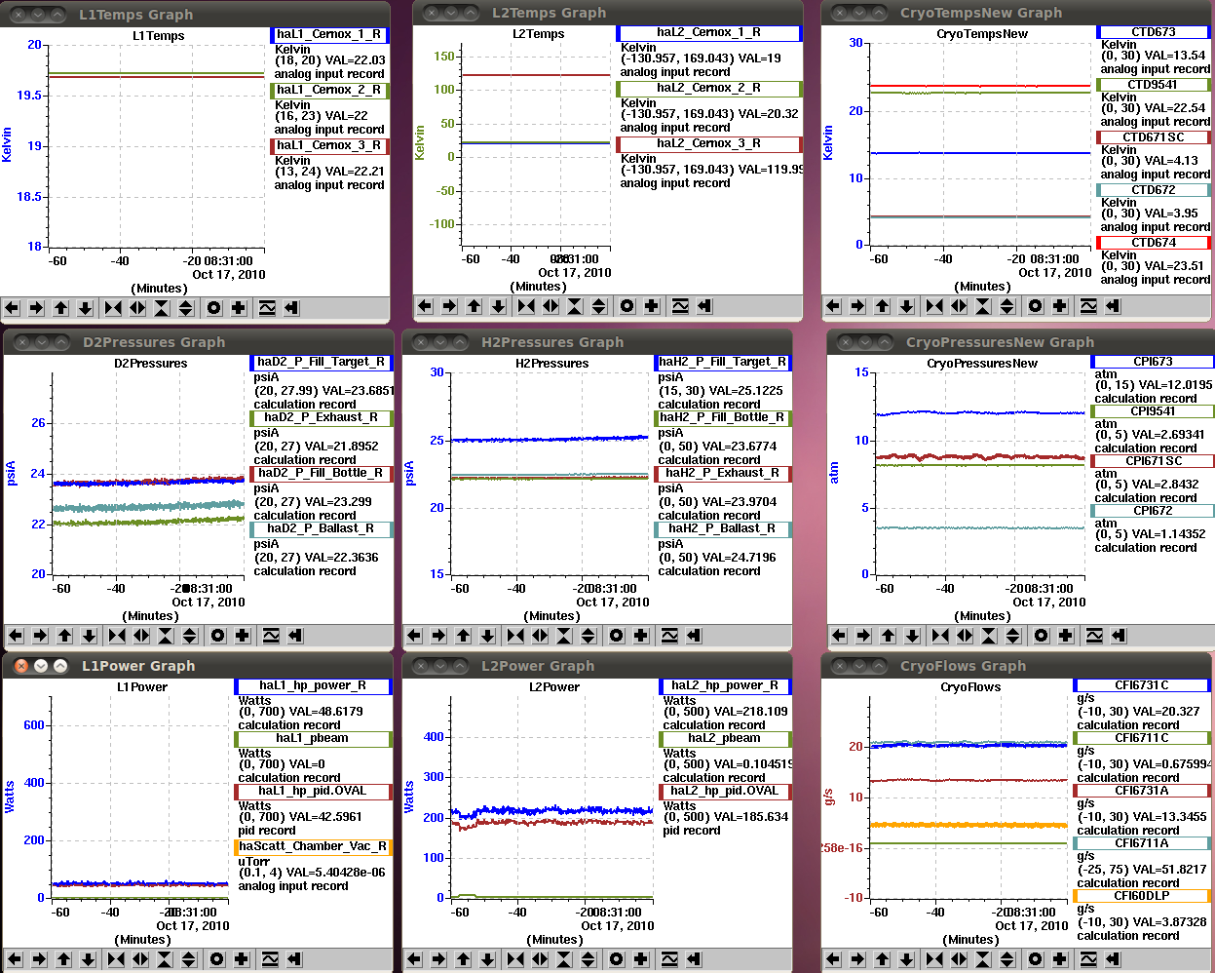This screenshot has width=1215, height=973.
Task: Click the circle auto-scale icon in L1Power Graph
Action: (x=217, y=959)
